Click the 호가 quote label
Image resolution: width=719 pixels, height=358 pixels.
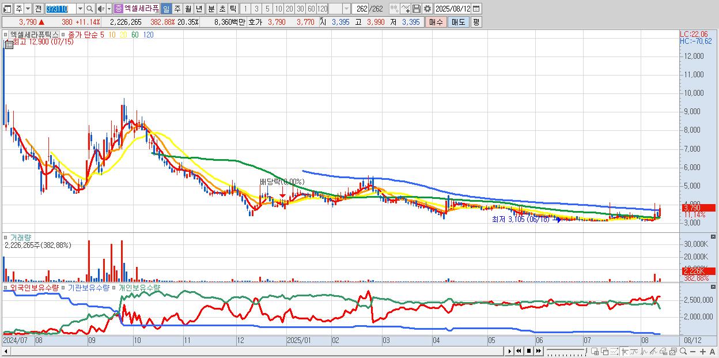[x=255, y=22]
